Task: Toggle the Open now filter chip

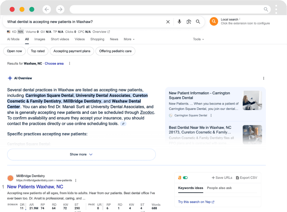Action: click(x=14, y=51)
